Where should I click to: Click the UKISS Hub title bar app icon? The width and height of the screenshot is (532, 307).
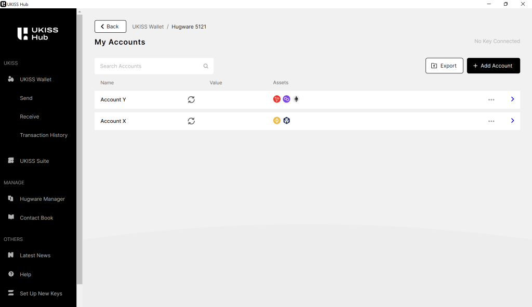[x=4, y=4]
